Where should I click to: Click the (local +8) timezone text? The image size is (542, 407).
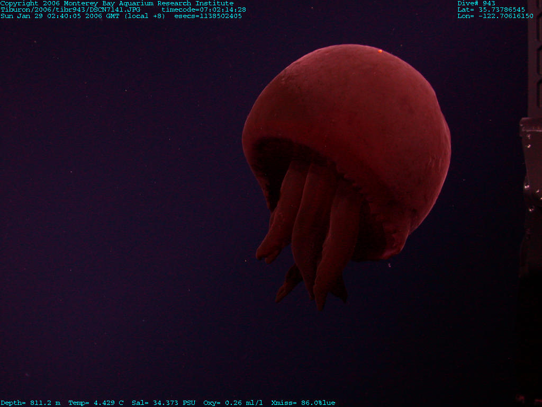point(144,16)
